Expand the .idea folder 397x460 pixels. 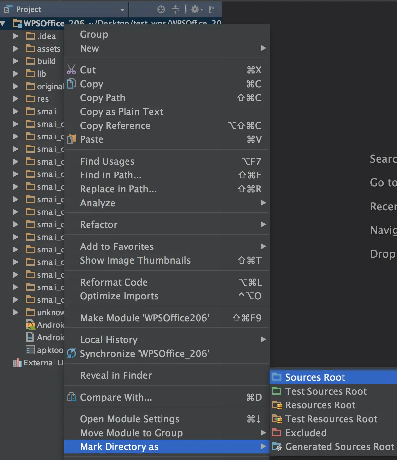tap(16, 36)
